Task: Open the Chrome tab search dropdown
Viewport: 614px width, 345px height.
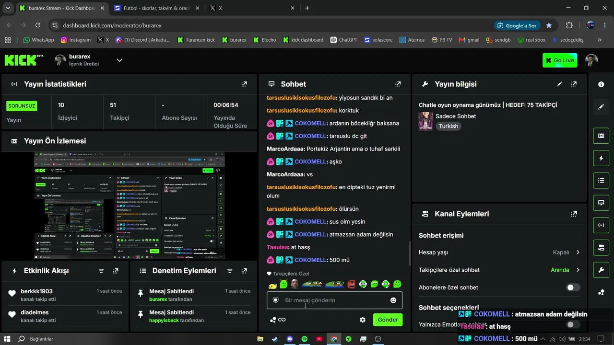Action: [8, 8]
